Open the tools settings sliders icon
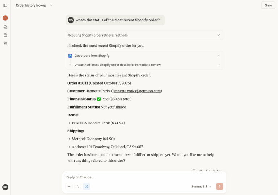278x195 pixels. tap(77, 187)
